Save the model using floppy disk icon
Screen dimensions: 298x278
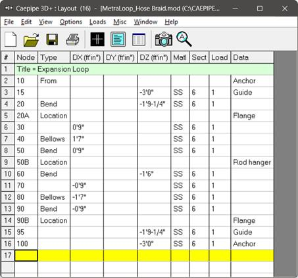click(x=52, y=39)
